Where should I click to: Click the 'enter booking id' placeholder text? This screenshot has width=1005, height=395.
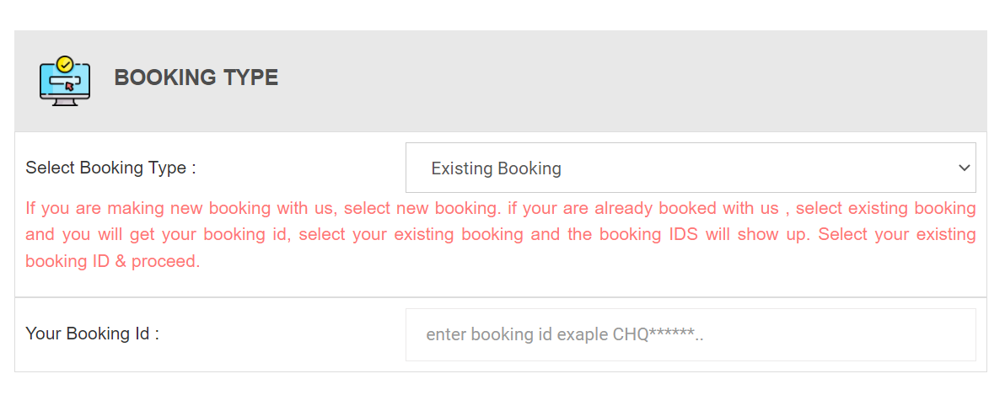click(x=524, y=334)
